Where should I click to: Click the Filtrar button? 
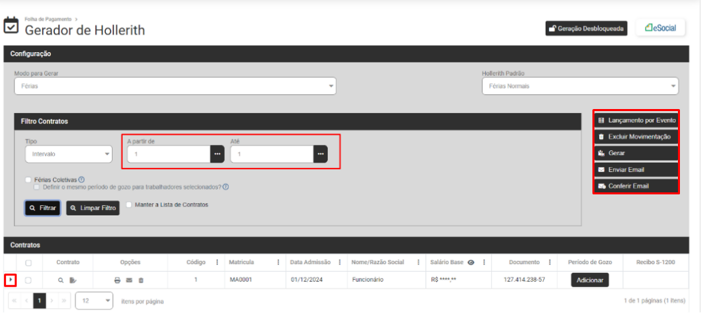click(43, 208)
